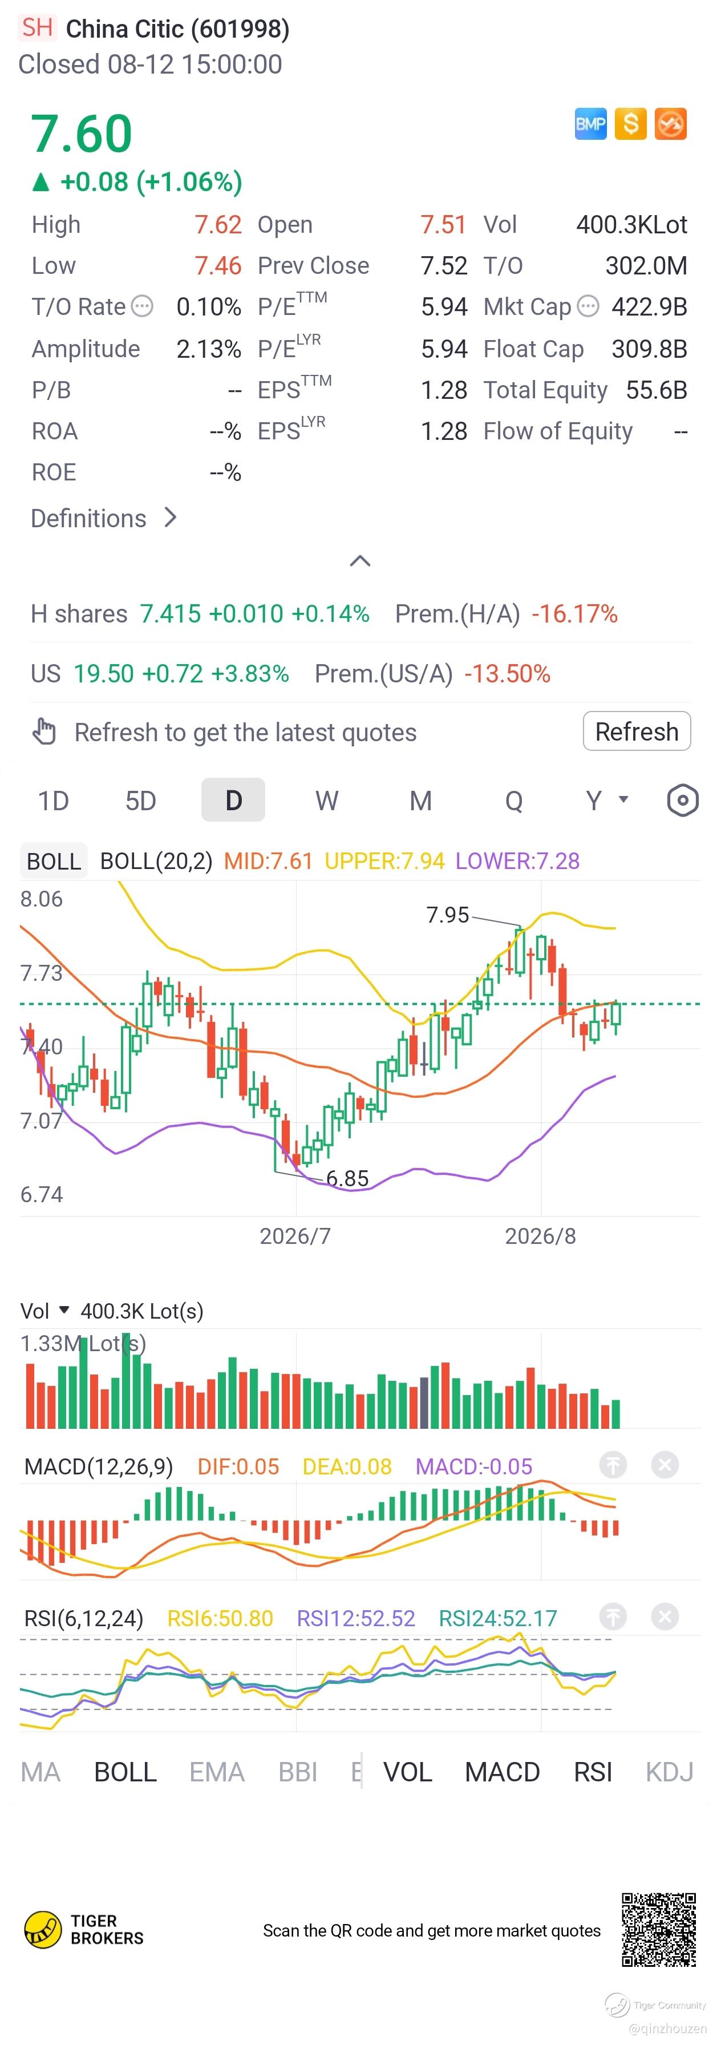Tap the orange chart badge icon

pos(670,124)
